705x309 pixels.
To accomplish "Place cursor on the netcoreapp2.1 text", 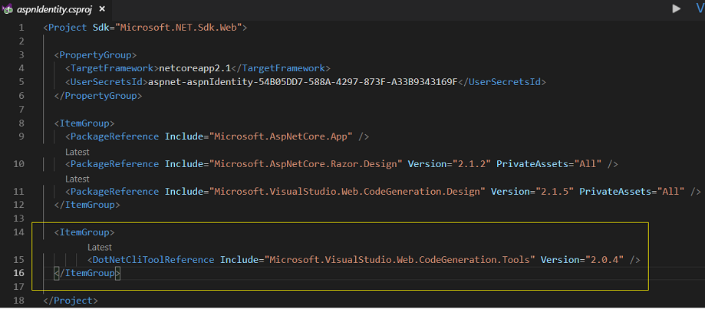I will [x=195, y=68].
